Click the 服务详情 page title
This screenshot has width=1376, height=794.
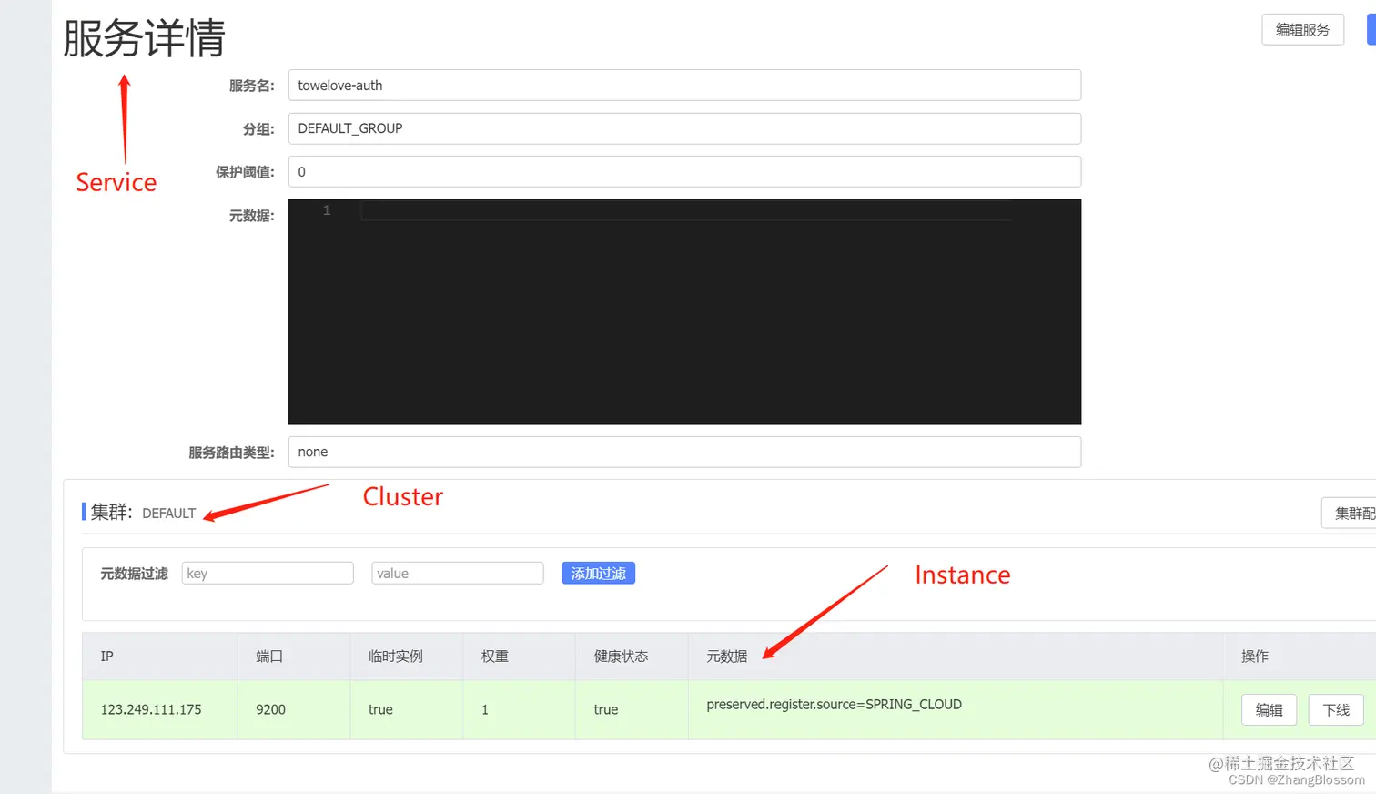pyautogui.click(x=144, y=38)
